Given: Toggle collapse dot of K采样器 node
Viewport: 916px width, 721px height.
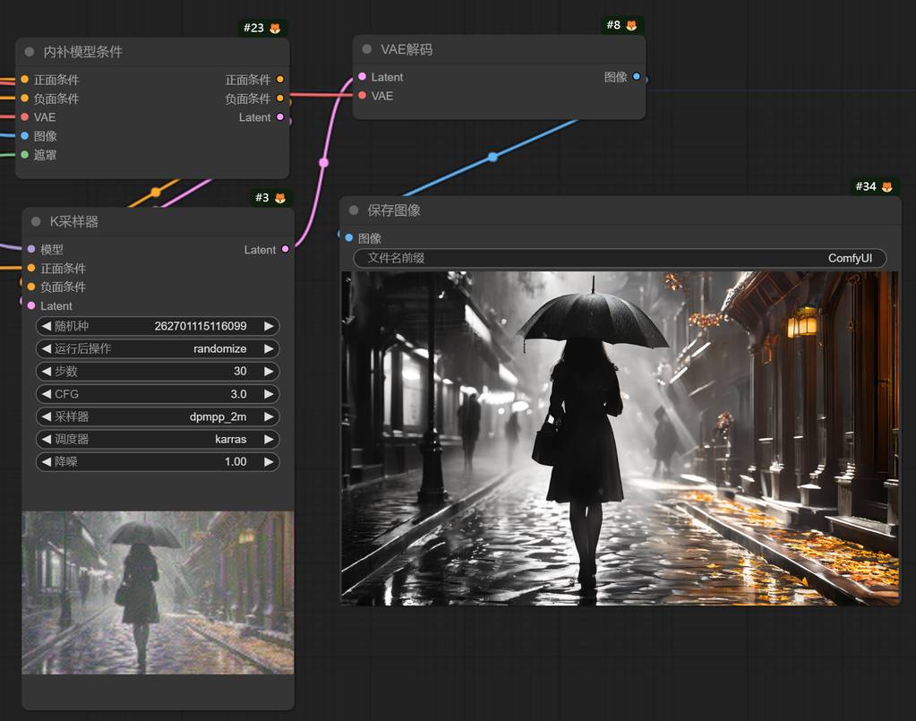Looking at the screenshot, I should pyautogui.click(x=36, y=221).
